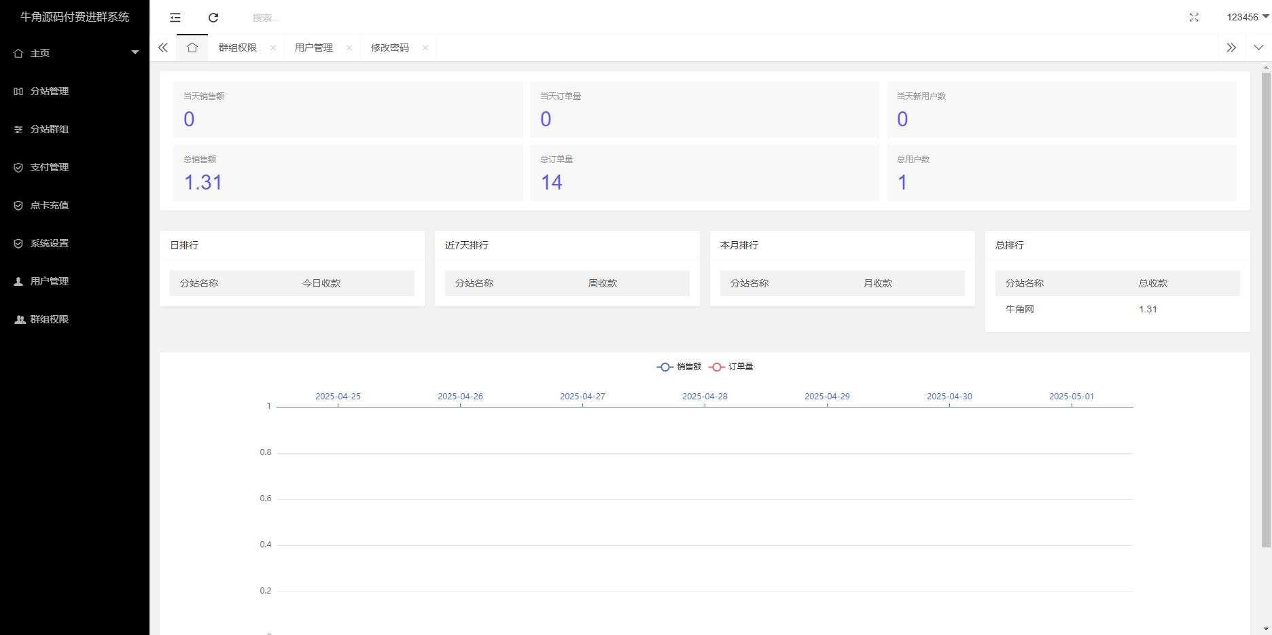Screen dimensions: 1272x635
Task: Click the 总排行 panel header
Action: click(x=1118, y=245)
